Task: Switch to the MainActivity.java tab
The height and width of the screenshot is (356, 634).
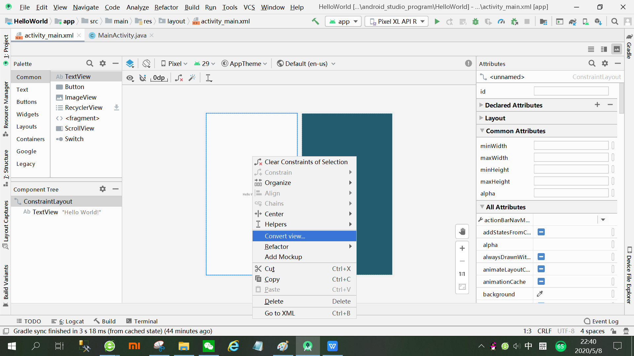Action: [x=122, y=35]
